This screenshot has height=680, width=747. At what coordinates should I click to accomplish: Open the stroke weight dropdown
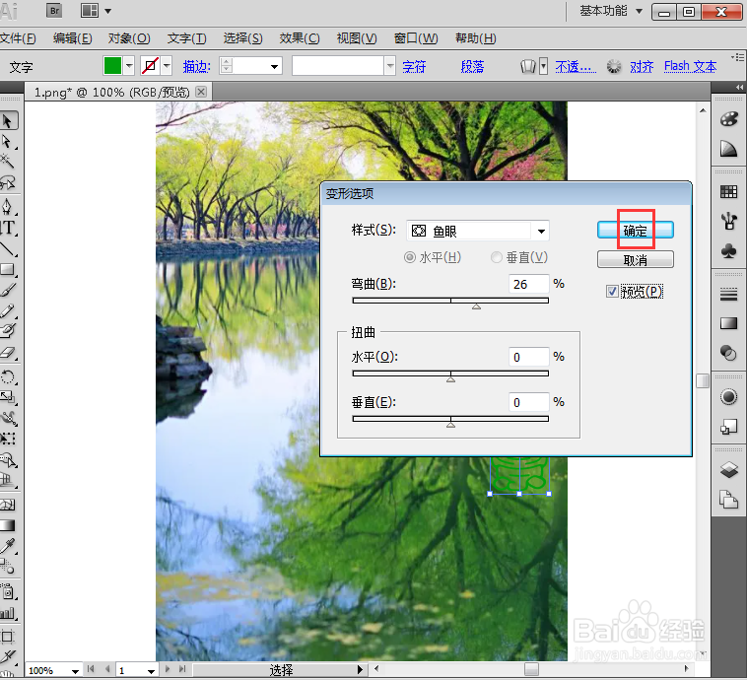[274, 66]
